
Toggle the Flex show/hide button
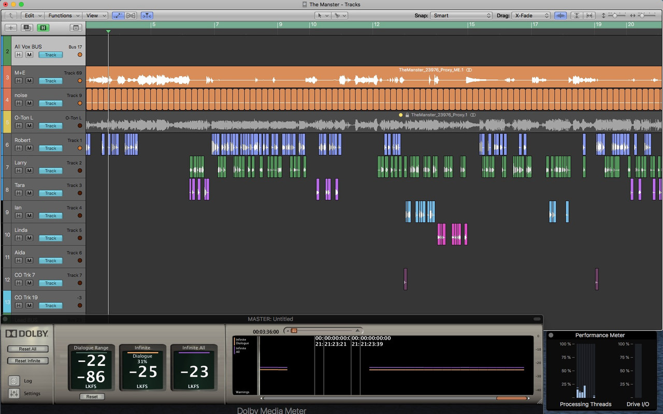tap(131, 16)
